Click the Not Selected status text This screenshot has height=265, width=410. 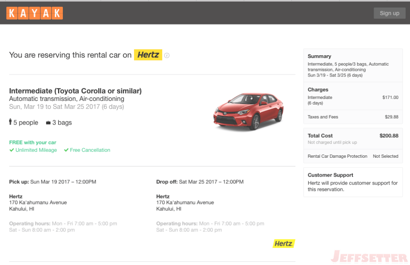click(386, 156)
